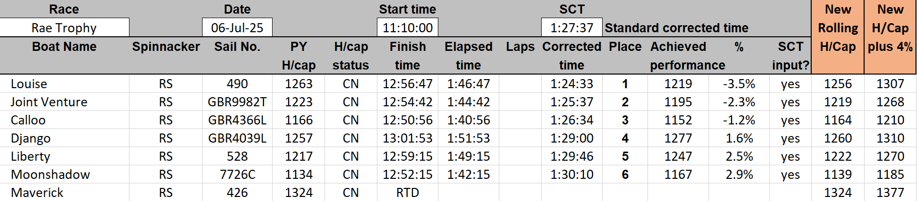Select sail number GBR4366L for Calloo
Image resolution: width=917 pixels, height=201 pixels.
coord(237,120)
